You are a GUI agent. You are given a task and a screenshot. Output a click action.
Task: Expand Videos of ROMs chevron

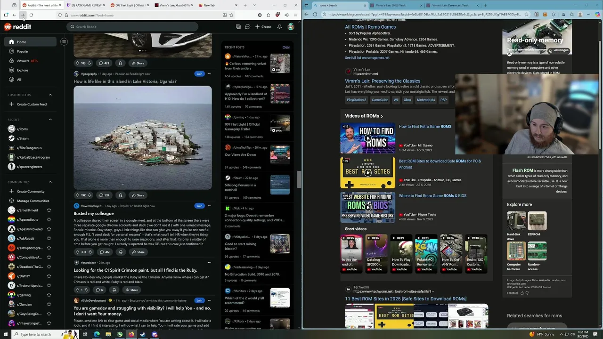[x=382, y=116]
